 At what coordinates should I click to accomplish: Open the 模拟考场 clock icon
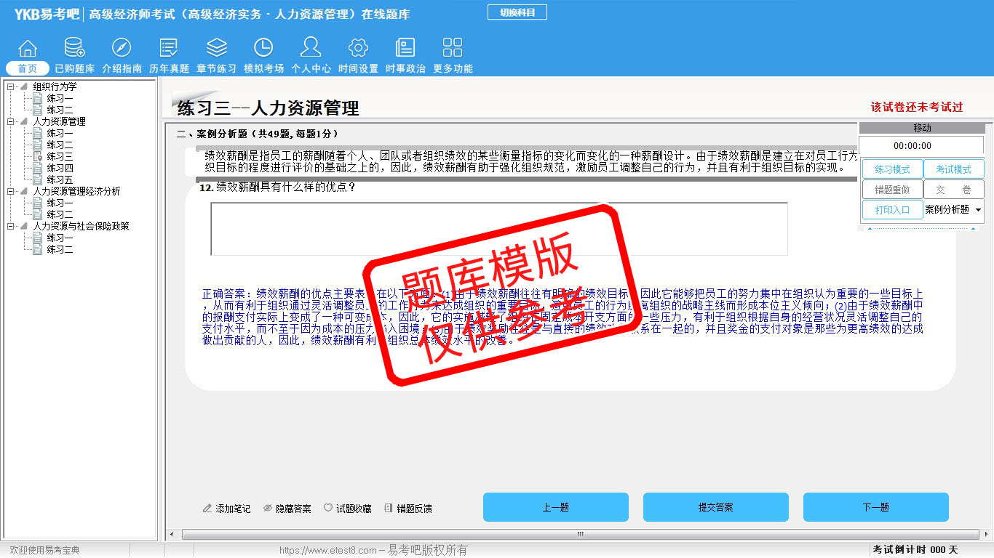click(263, 48)
